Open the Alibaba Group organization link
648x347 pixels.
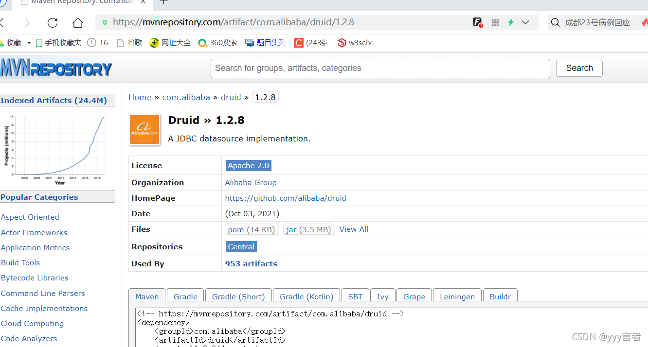coord(251,183)
